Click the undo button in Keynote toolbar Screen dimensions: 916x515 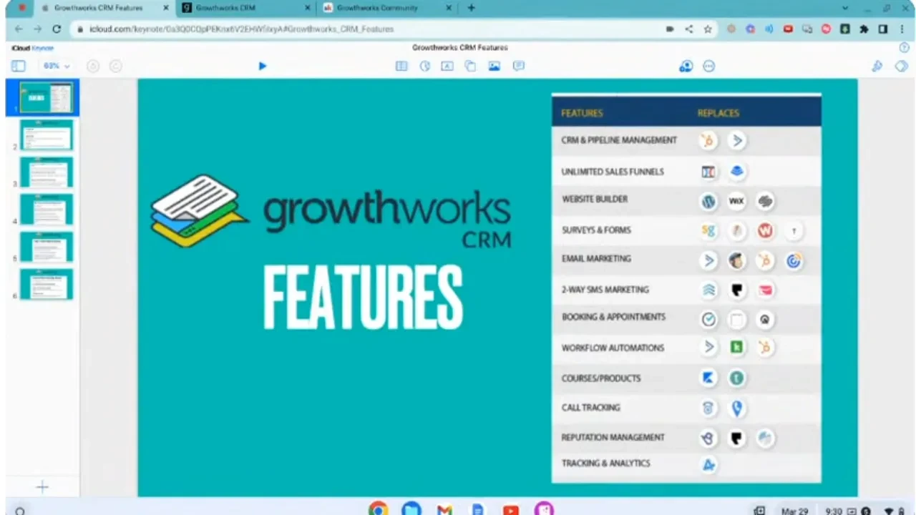click(93, 66)
